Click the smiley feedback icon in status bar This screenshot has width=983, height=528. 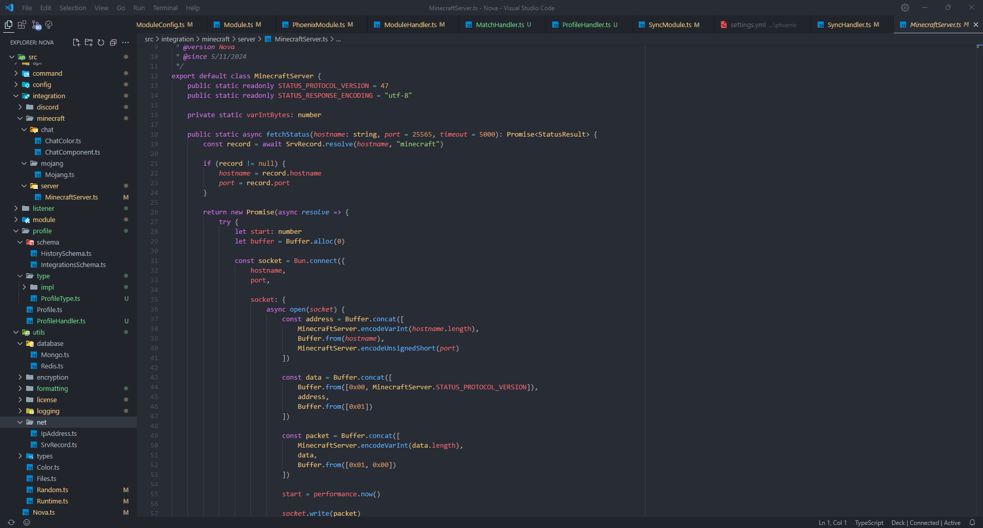(27, 522)
